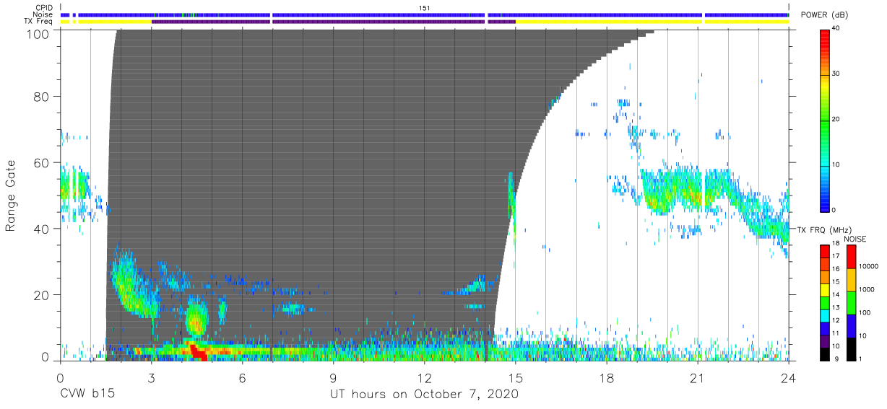Click the 17 label in the TX frequency legend

click(x=836, y=257)
